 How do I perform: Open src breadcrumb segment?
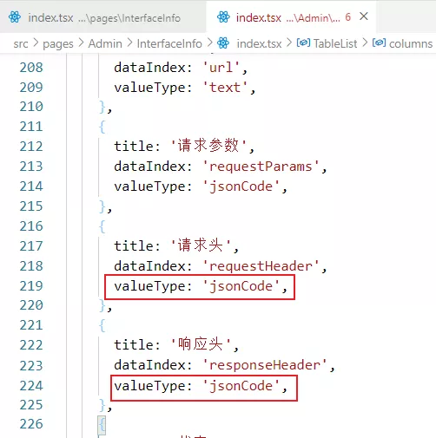pyautogui.click(x=21, y=43)
